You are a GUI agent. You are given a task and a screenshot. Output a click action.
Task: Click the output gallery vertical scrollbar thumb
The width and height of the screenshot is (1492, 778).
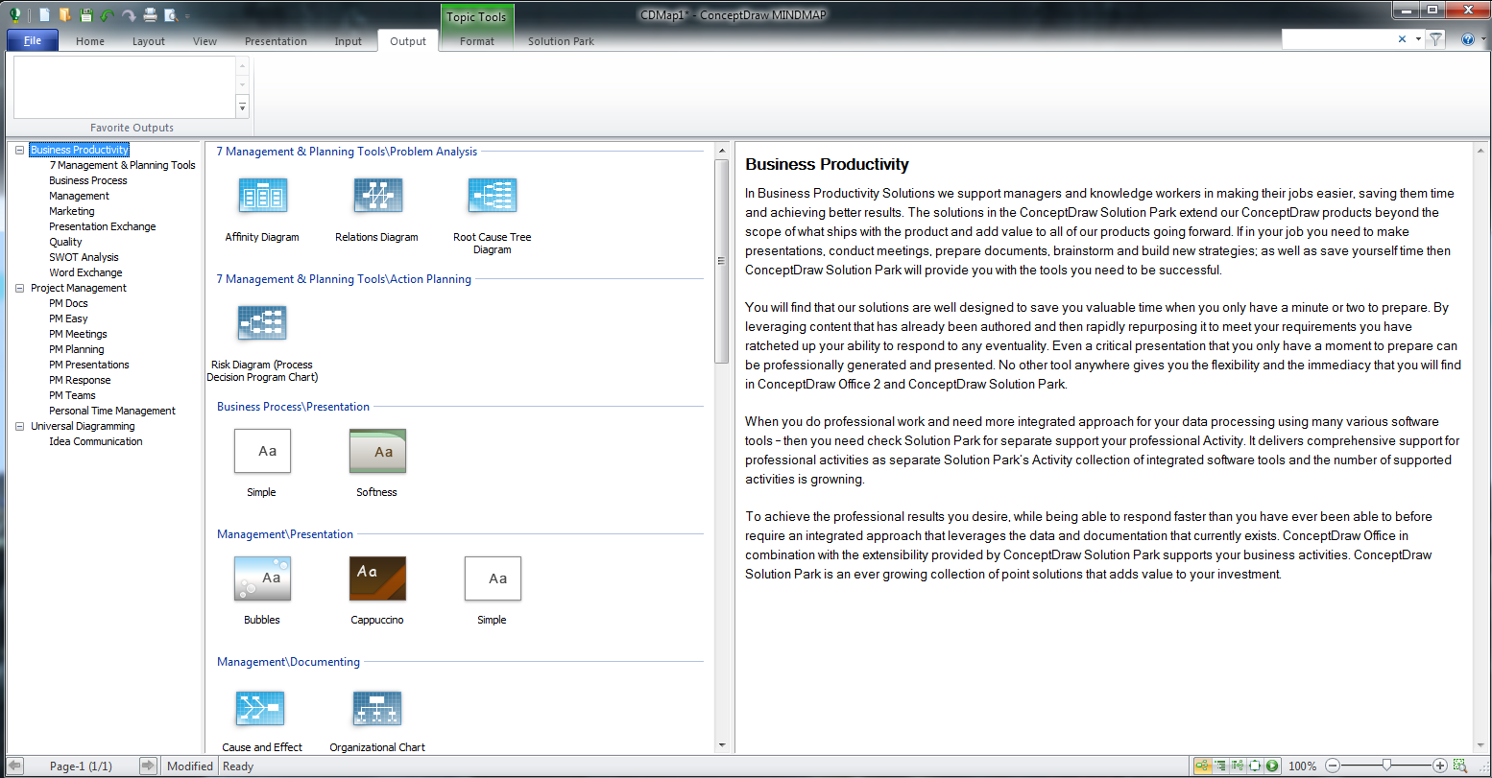coord(722,261)
